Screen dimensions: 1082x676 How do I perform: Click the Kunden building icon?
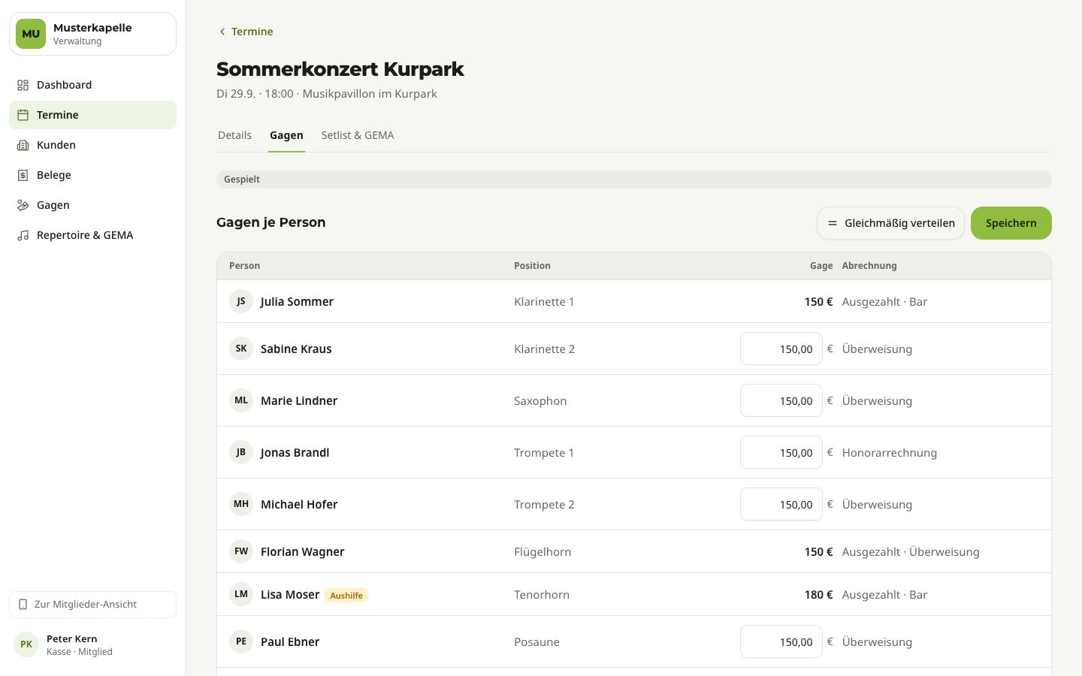pyautogui.click(x=23, y=145)
